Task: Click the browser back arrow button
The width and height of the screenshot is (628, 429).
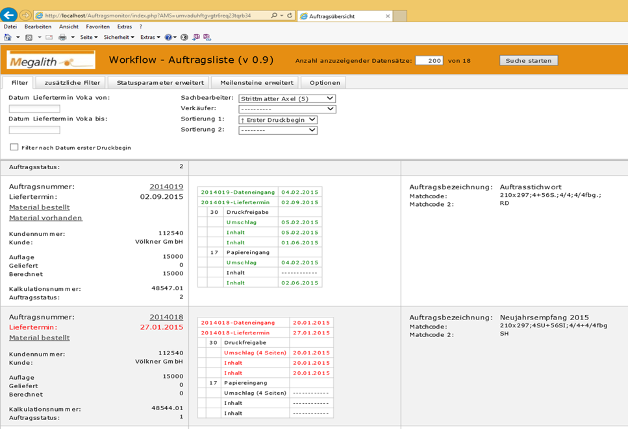Action: point(8,15)
